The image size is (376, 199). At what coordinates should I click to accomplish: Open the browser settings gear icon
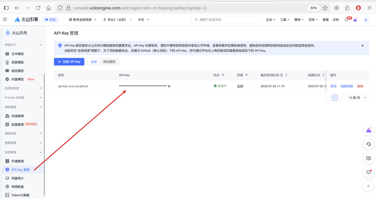point(336,8)
